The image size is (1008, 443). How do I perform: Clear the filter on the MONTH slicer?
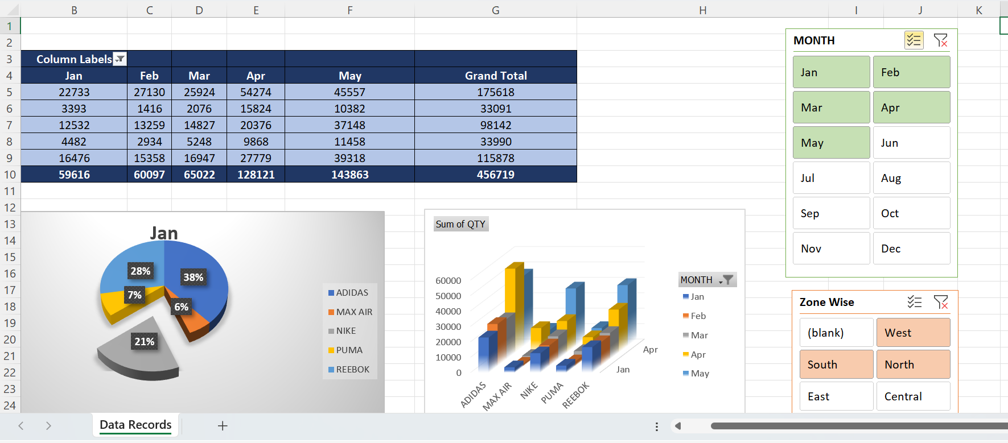[941, 40]
